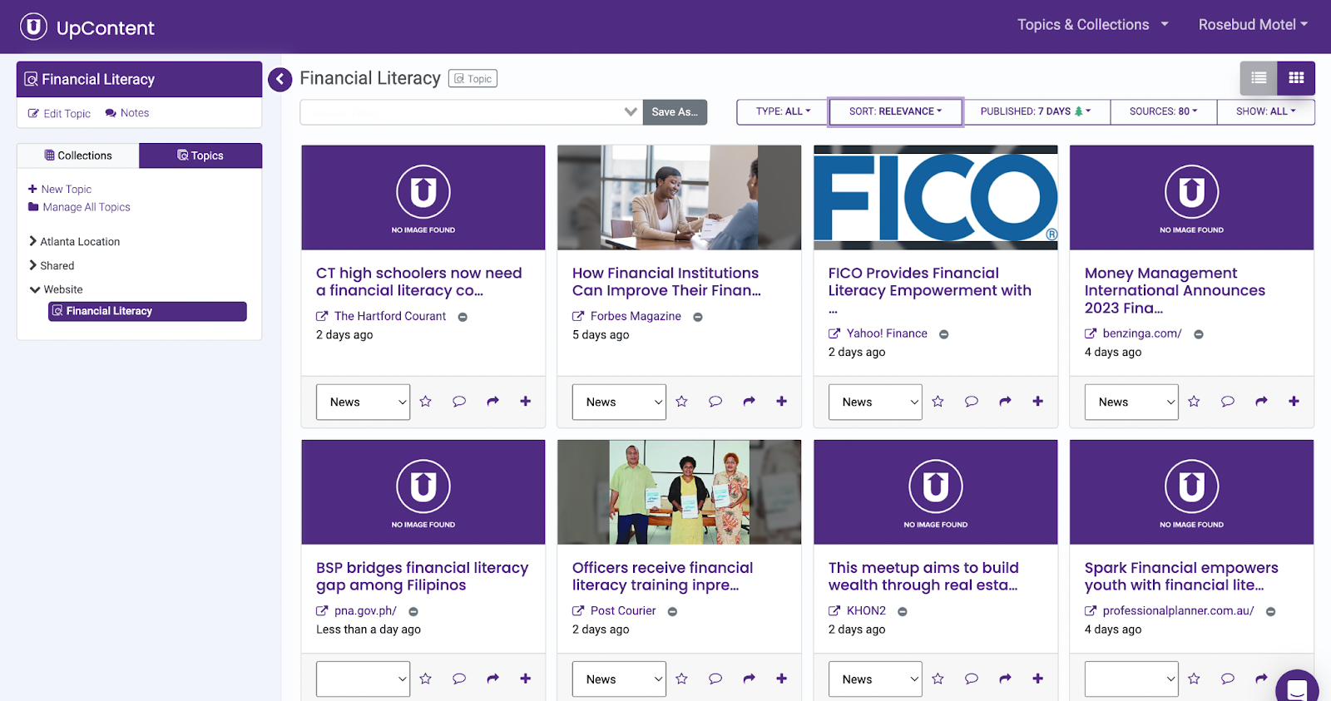Screen dimensions: 1331x701
Task: Exclude Yahoo! Finance source via minus icon
Action: pyautogui.click(x=944, y=334)
